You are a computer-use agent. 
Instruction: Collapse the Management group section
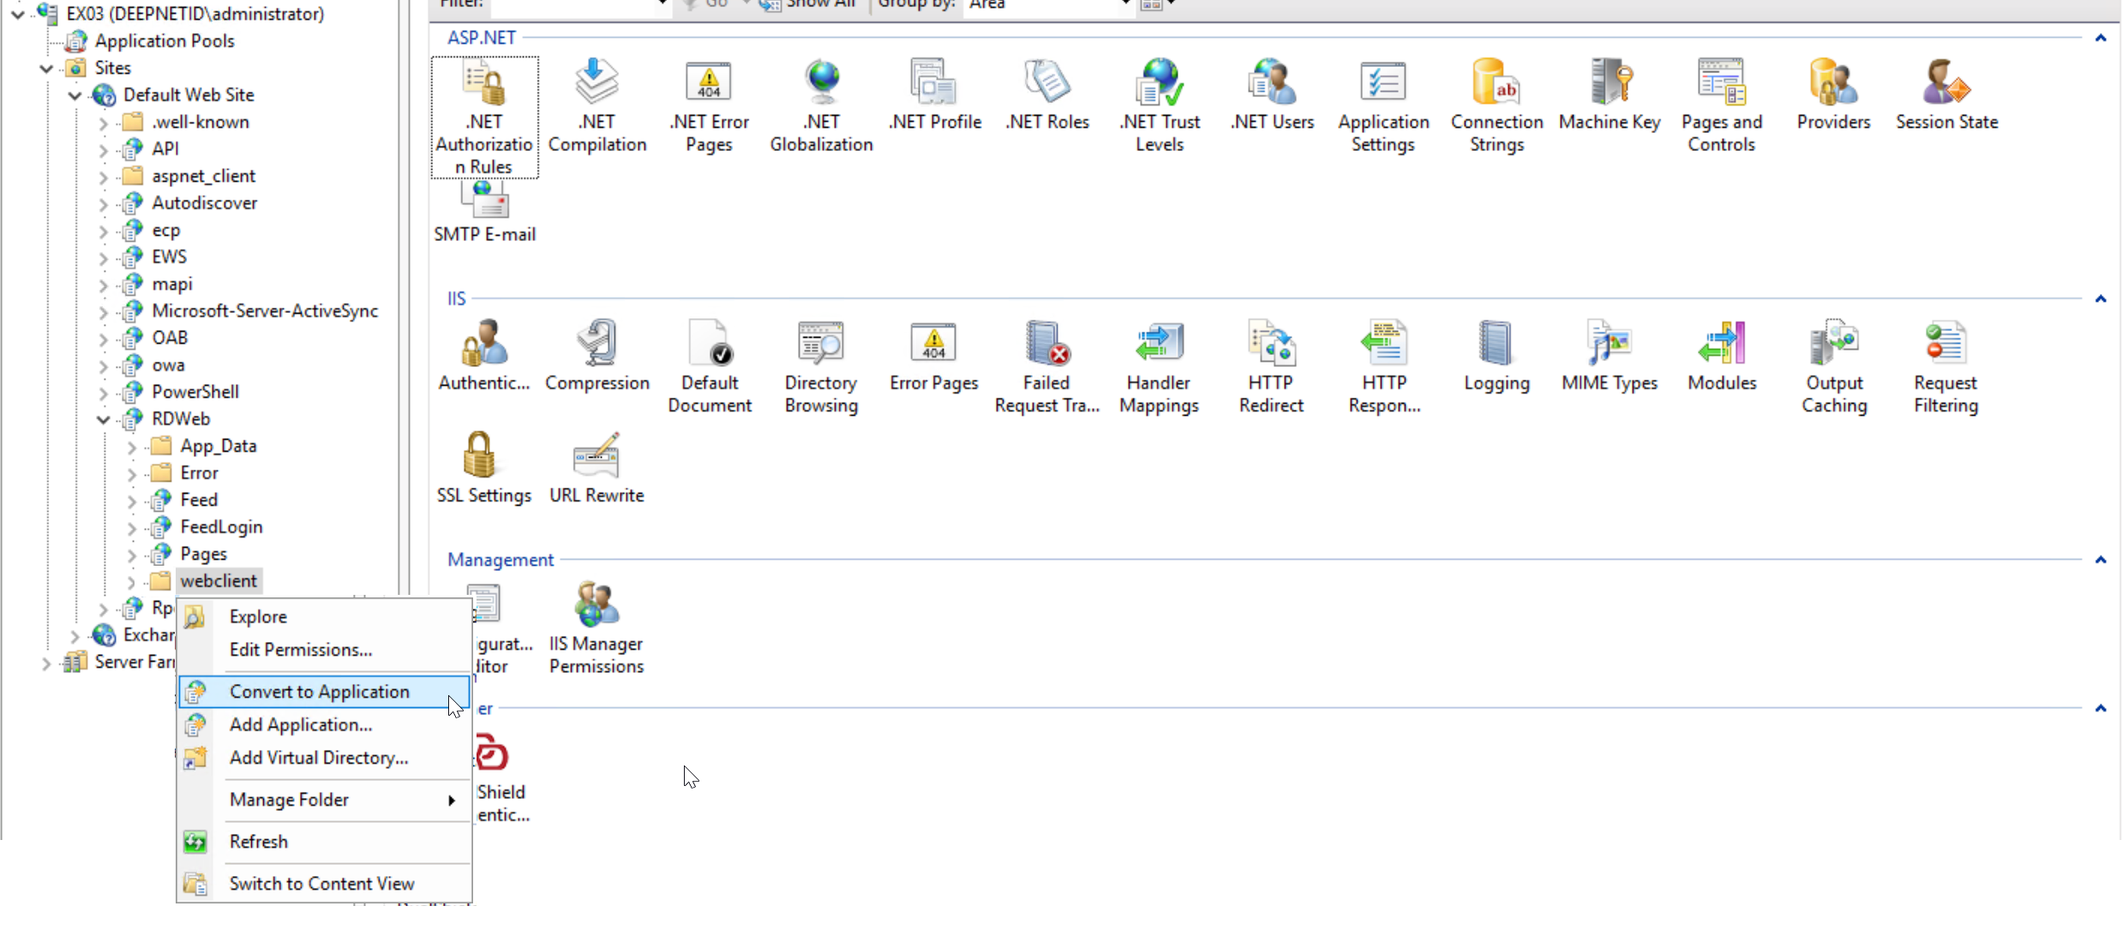[x=2101, y=560]
